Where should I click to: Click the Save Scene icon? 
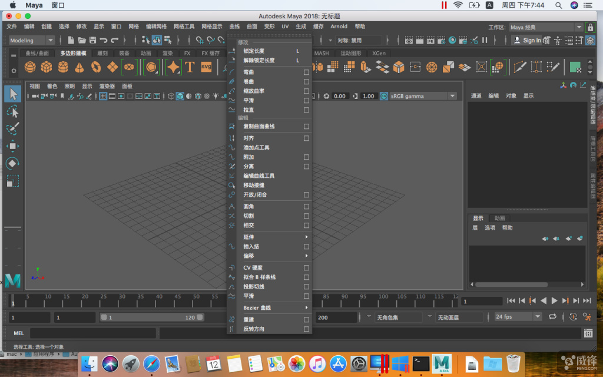(92, 40)
